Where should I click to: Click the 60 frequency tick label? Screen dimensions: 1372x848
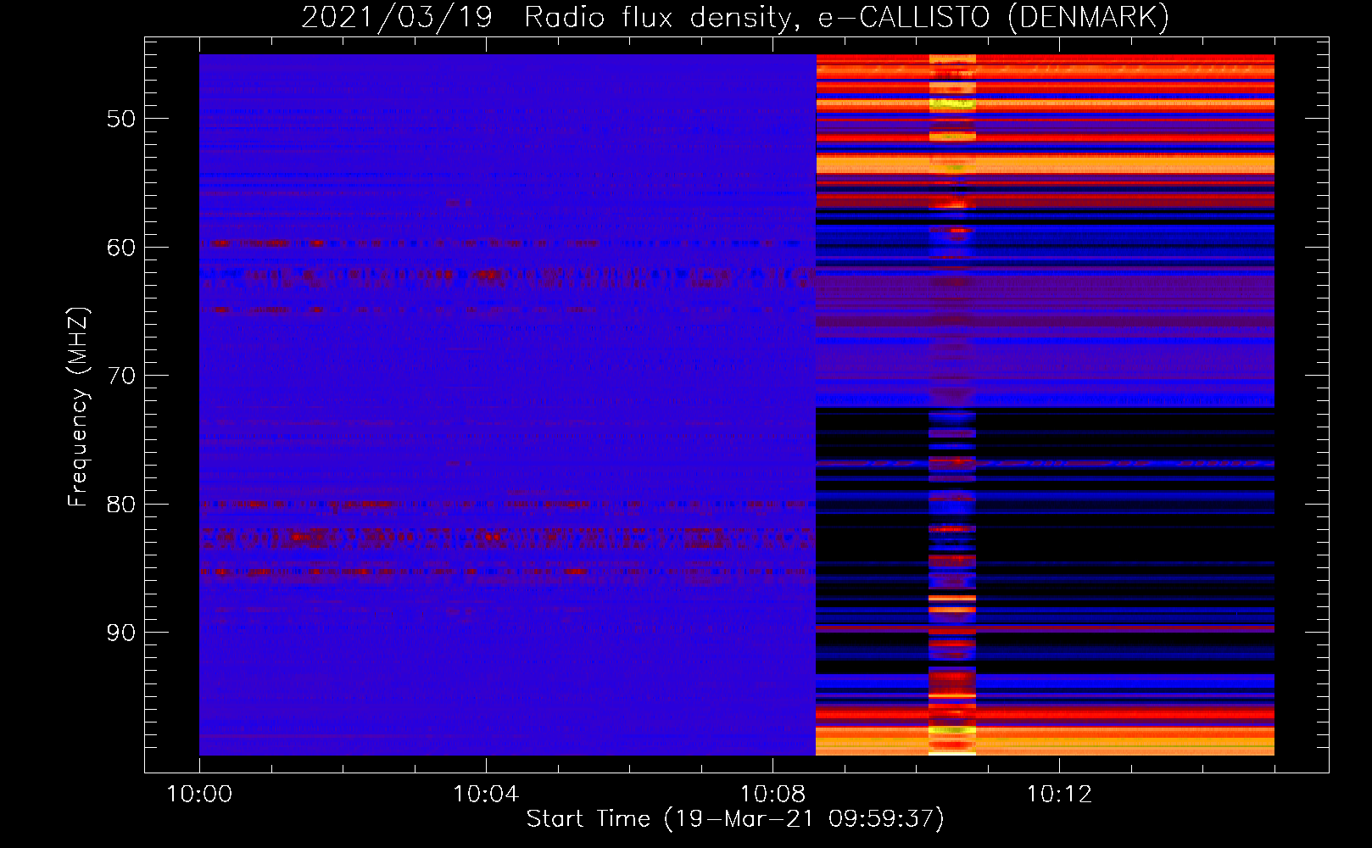(x=121, y=248)
